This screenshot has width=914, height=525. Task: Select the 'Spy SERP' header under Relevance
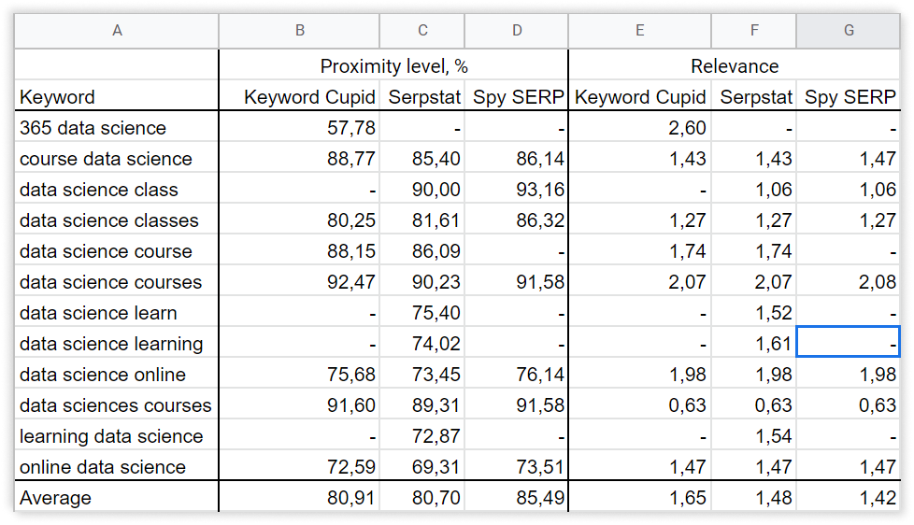pyautogui.click(x=850, y=97)
